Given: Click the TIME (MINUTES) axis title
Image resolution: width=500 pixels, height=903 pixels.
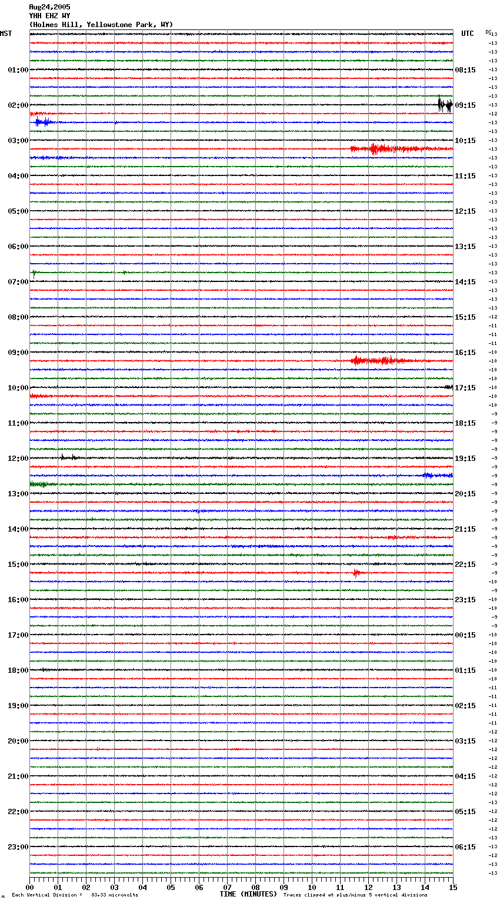Looking at the screenshot, I should [248, 894].
